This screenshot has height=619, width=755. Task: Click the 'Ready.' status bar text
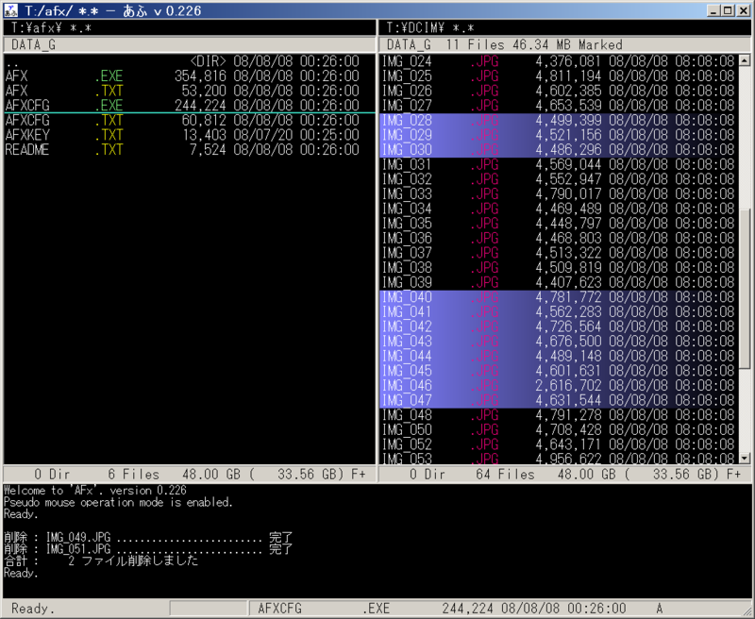pyautogui.click(x=33, y=609)
